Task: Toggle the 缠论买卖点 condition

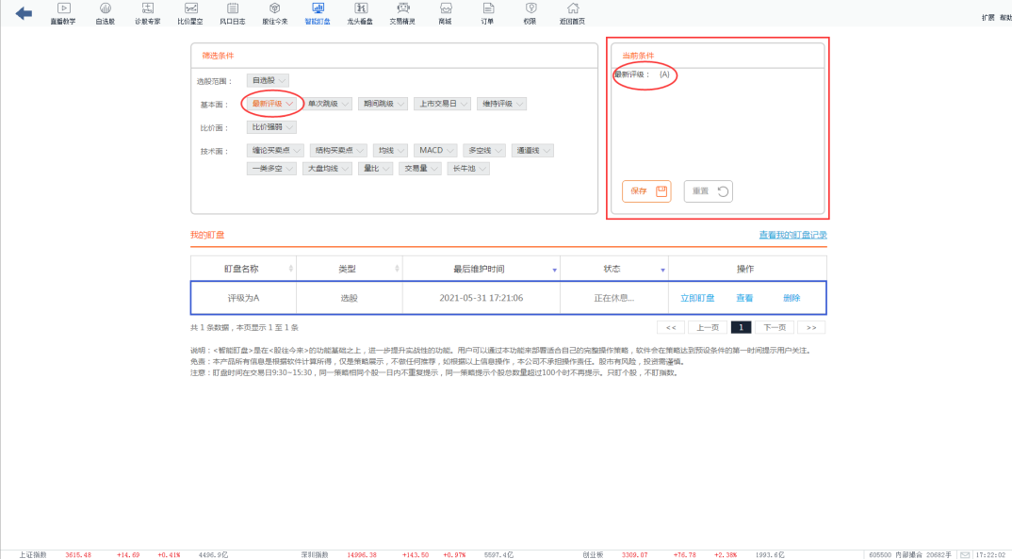Action: tap(276, 149)
